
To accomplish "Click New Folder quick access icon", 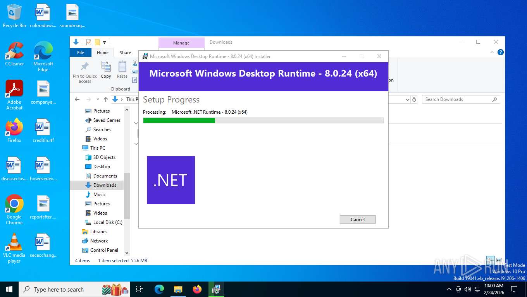I will point(97,42).
